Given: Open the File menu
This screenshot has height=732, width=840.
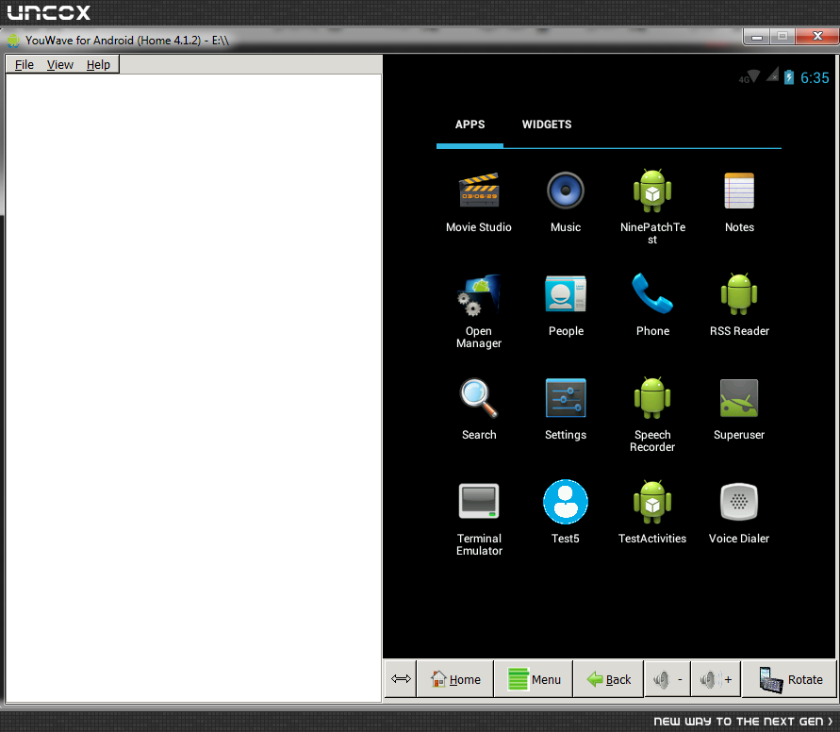Looking at the screenshot, I should pos(25,65).
